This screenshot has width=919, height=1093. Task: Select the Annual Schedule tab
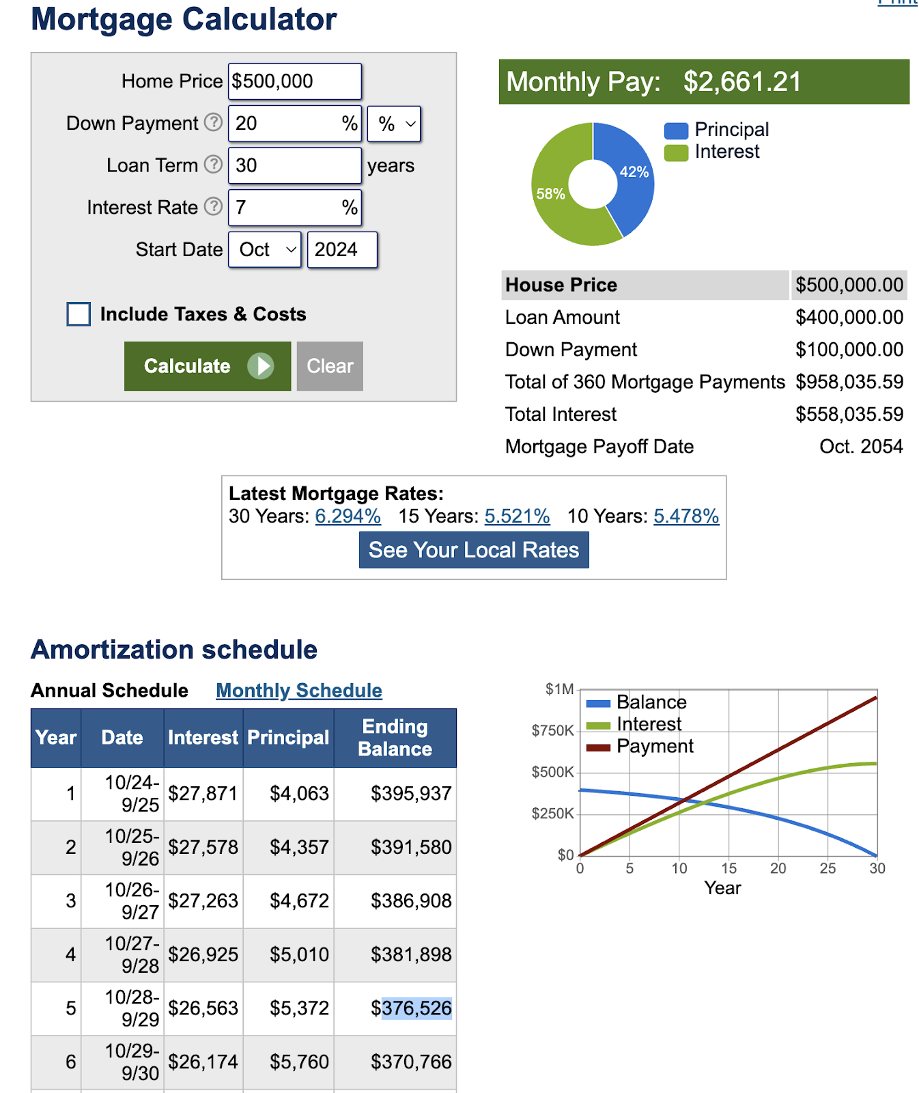tap(109, 691)
